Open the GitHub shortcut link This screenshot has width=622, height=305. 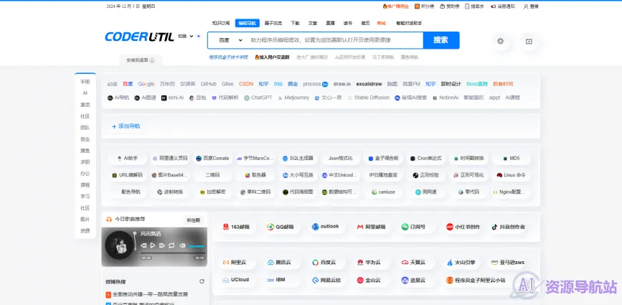click(208, 84)
